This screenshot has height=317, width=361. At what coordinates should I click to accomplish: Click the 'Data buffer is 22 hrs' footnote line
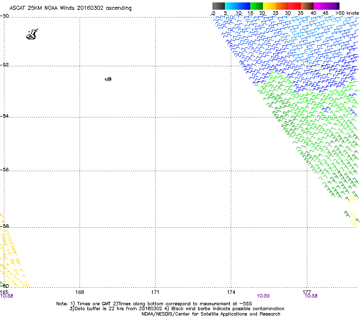(177, 309)
